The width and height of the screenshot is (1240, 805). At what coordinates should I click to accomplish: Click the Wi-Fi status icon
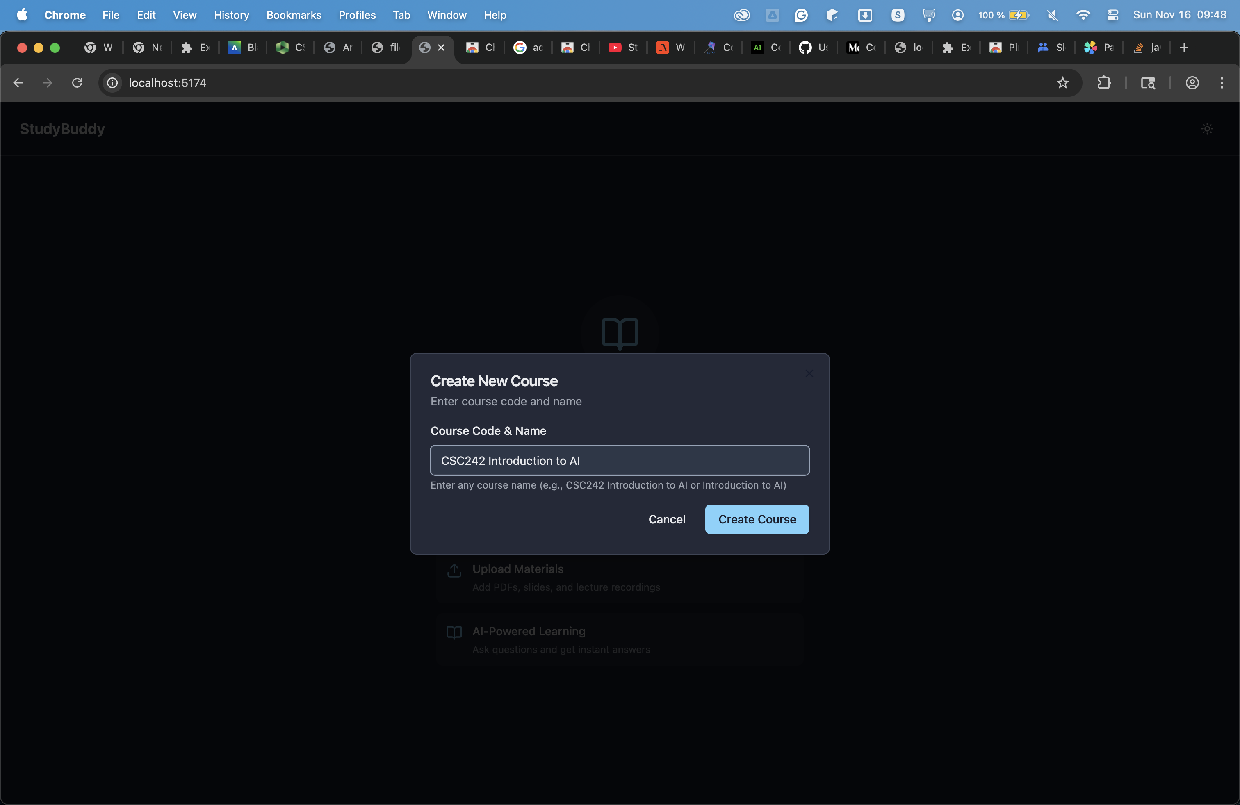tap(1083, 15)
